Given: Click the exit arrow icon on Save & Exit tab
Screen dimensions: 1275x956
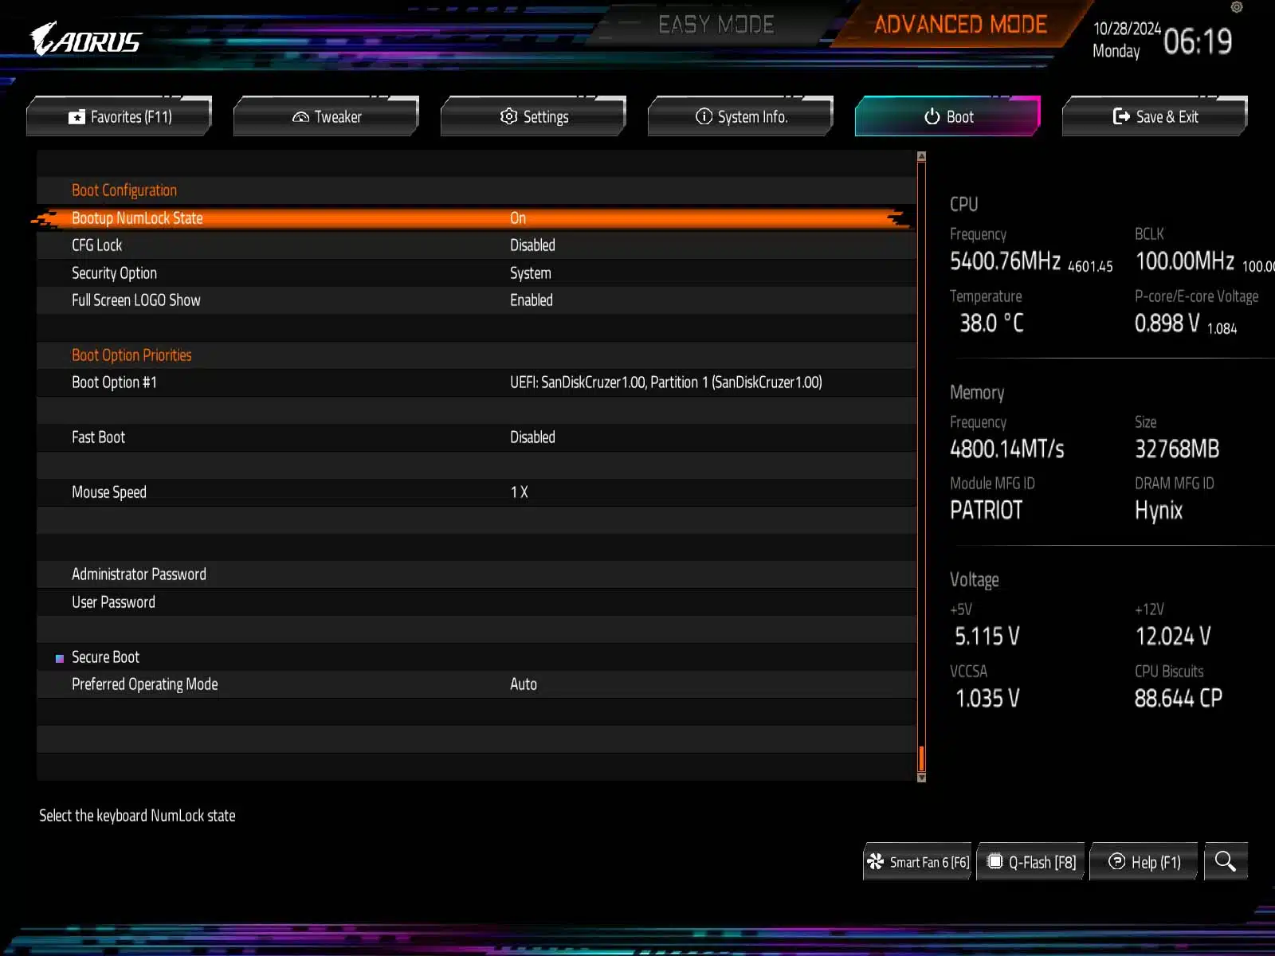Looking at the screenshot, I should (1121, 116).
